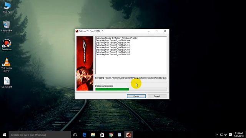Select log line ending in nosTEAM.r04

[x=113, y=52]
